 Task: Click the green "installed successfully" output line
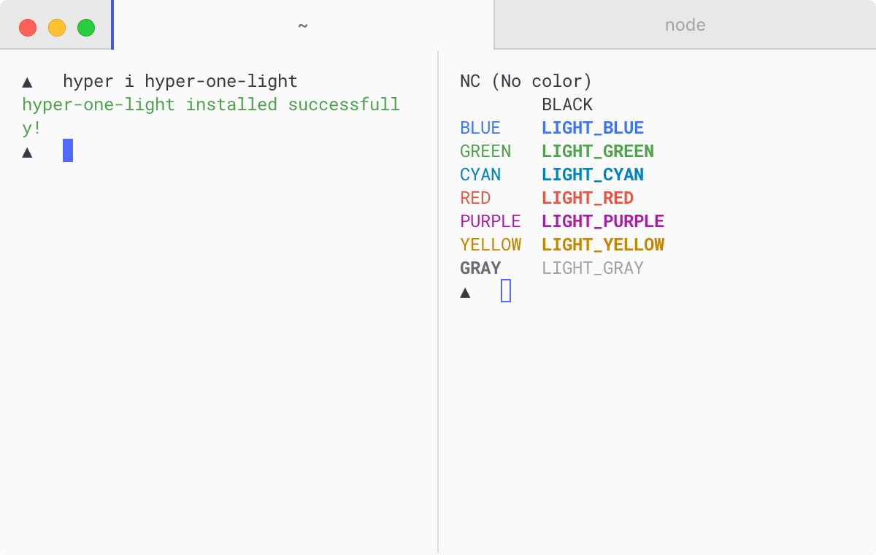(211, 104)
